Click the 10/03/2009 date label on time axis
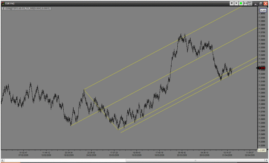Screen dimensions: 269x163 point(137,155)
